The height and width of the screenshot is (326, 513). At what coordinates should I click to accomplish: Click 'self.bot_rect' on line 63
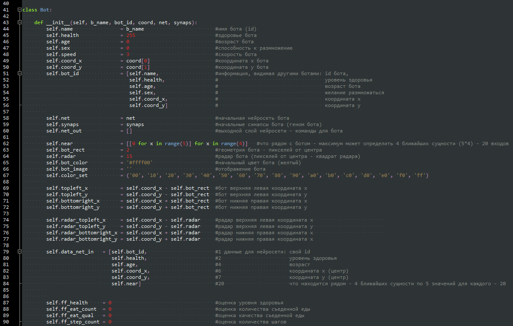click(66, 150)
